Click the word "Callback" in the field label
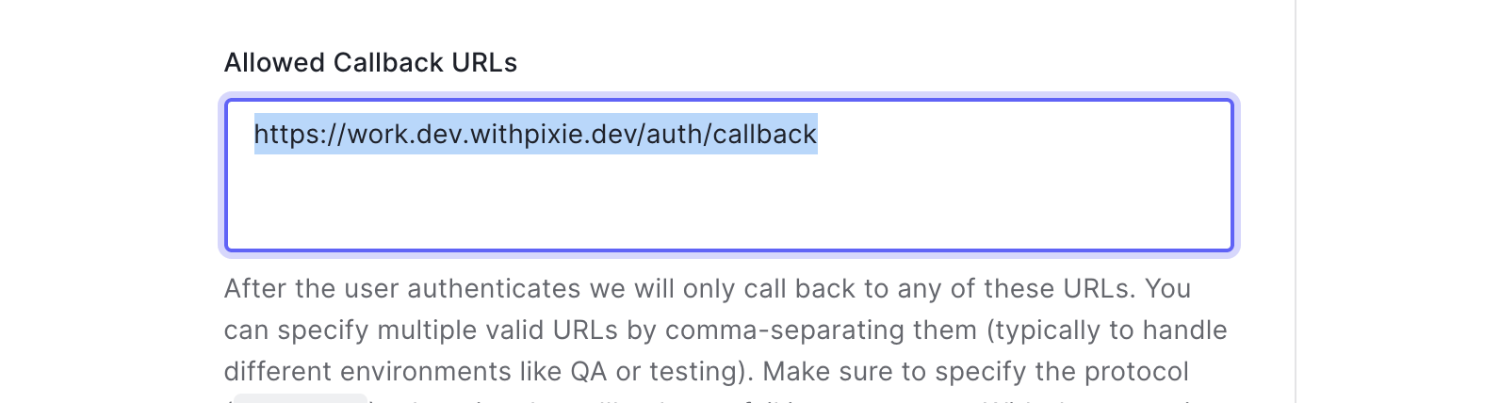Viewport: 1500px width, 403px height. tap(387, 63)
